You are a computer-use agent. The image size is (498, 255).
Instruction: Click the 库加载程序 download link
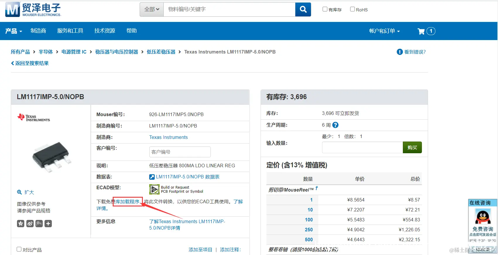[128, 202]
